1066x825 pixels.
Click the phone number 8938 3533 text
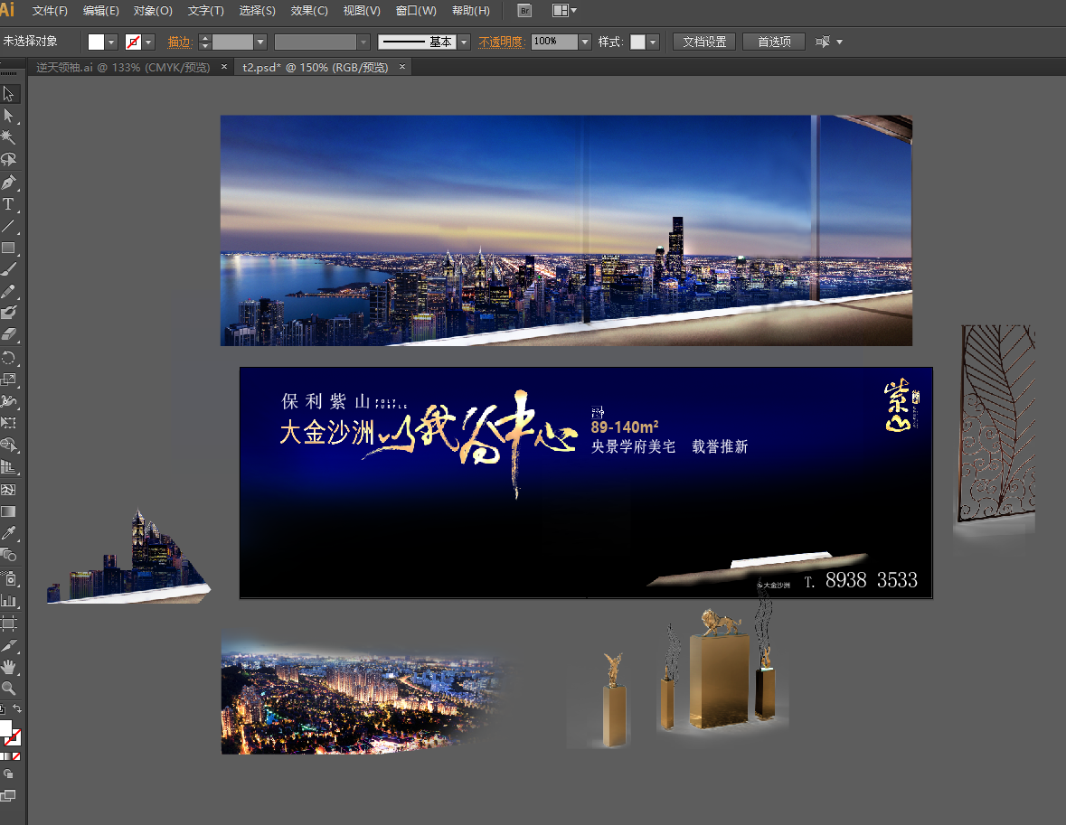(x=871, y=580)
